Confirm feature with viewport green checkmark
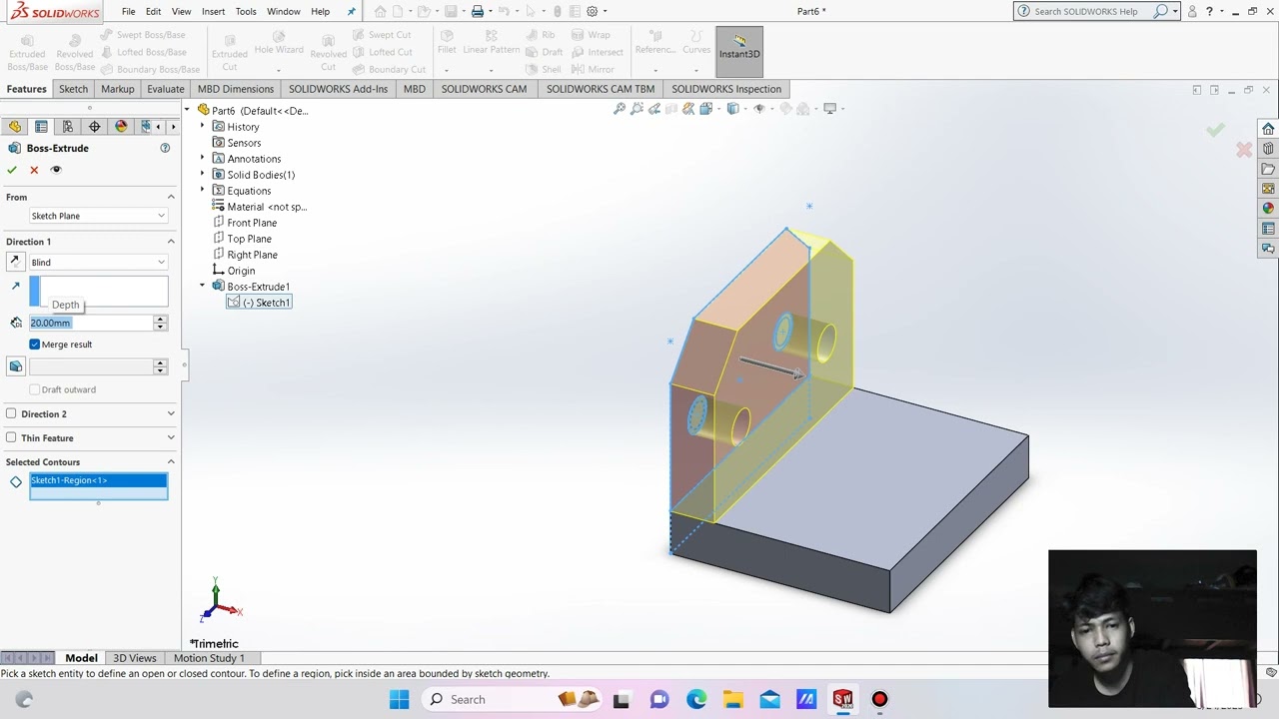The width and height of the screenshot is (1279, 719). 1215,130
